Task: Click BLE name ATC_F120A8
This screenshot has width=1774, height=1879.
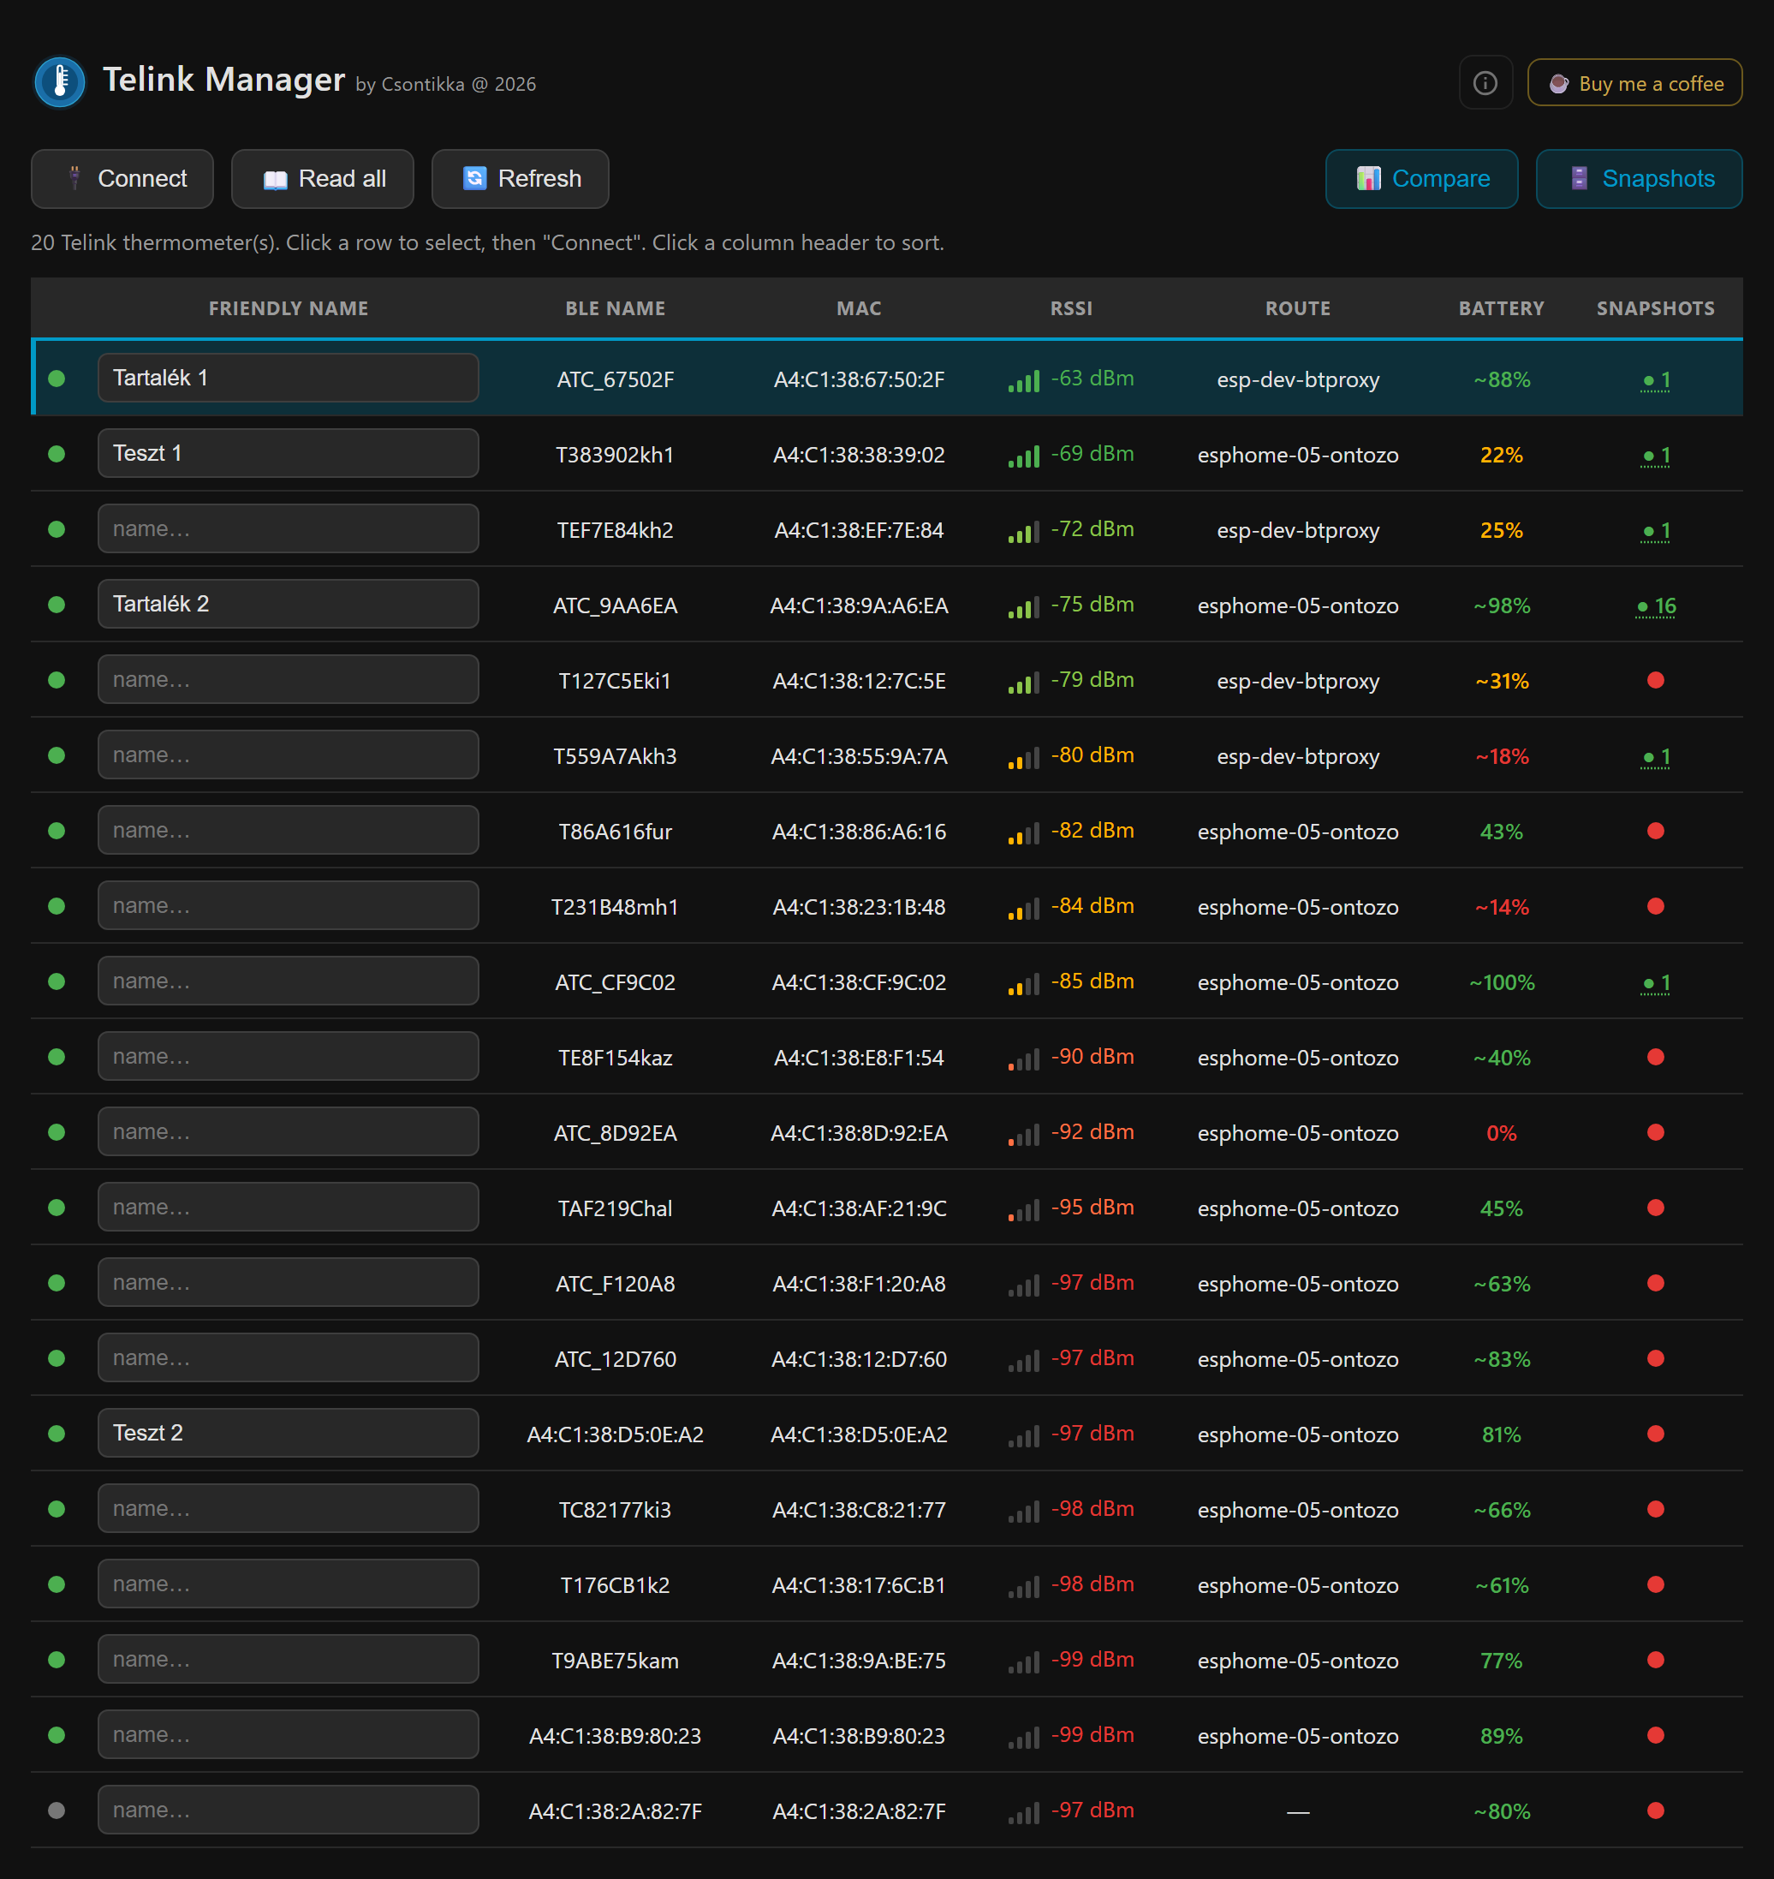Action: [x=615, y=1284]
